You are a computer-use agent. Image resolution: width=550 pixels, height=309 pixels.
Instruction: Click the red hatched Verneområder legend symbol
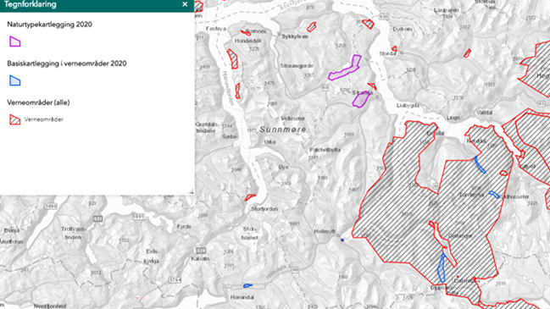(14, 119)
